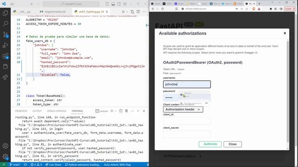
Task: Open the Search view in VS Code
Action: coord(5,24)
